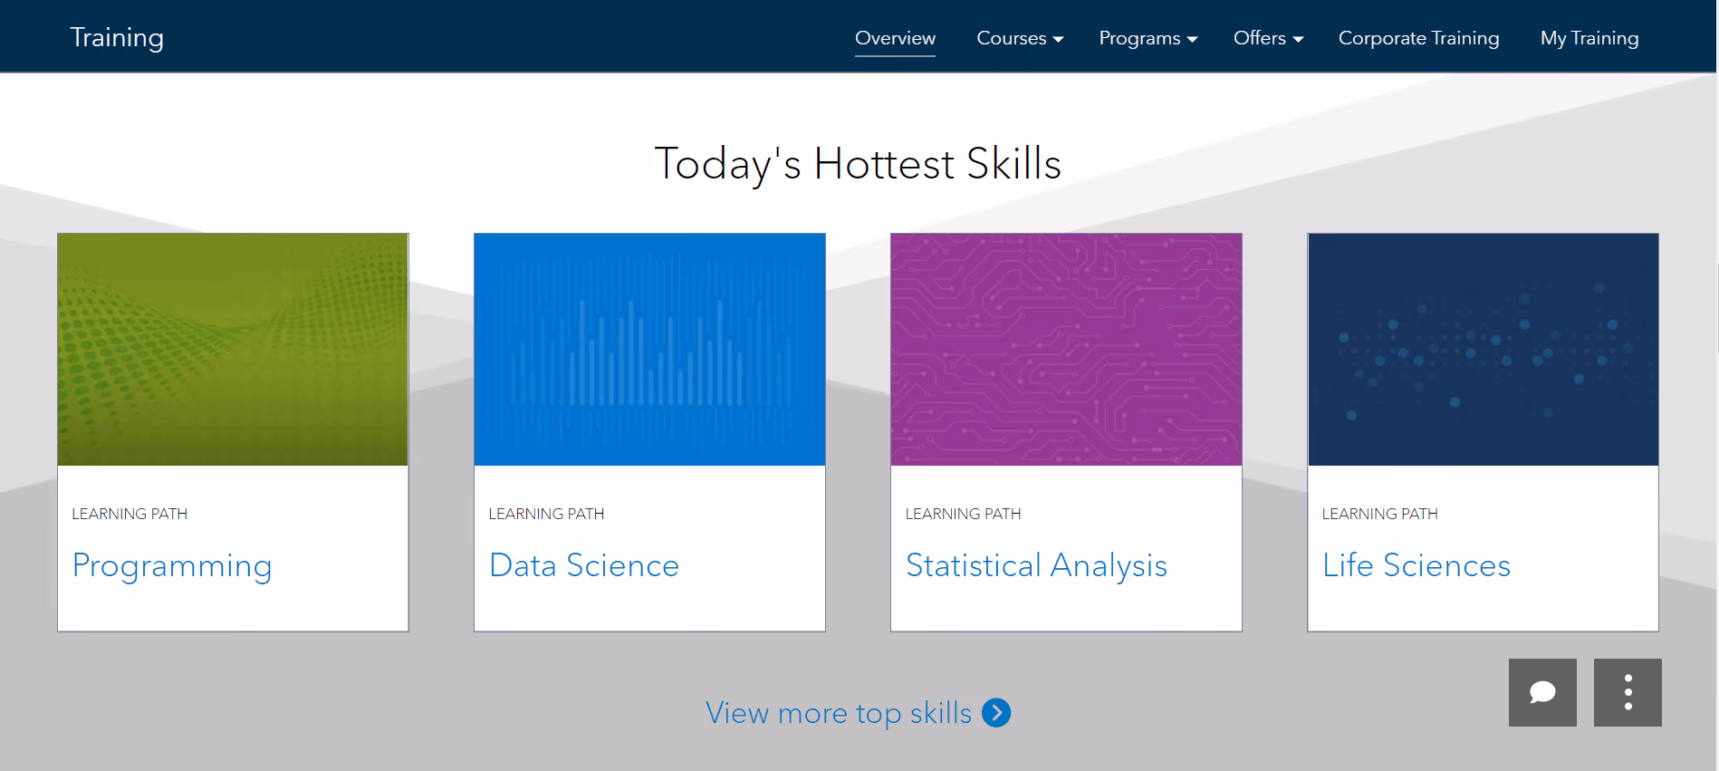Click LEARNING PATH label above Data Science

(546, 514)
